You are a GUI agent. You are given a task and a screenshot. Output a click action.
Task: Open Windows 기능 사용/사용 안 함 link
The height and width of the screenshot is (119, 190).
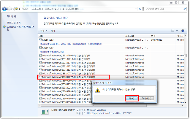click(x=20, y=28)
